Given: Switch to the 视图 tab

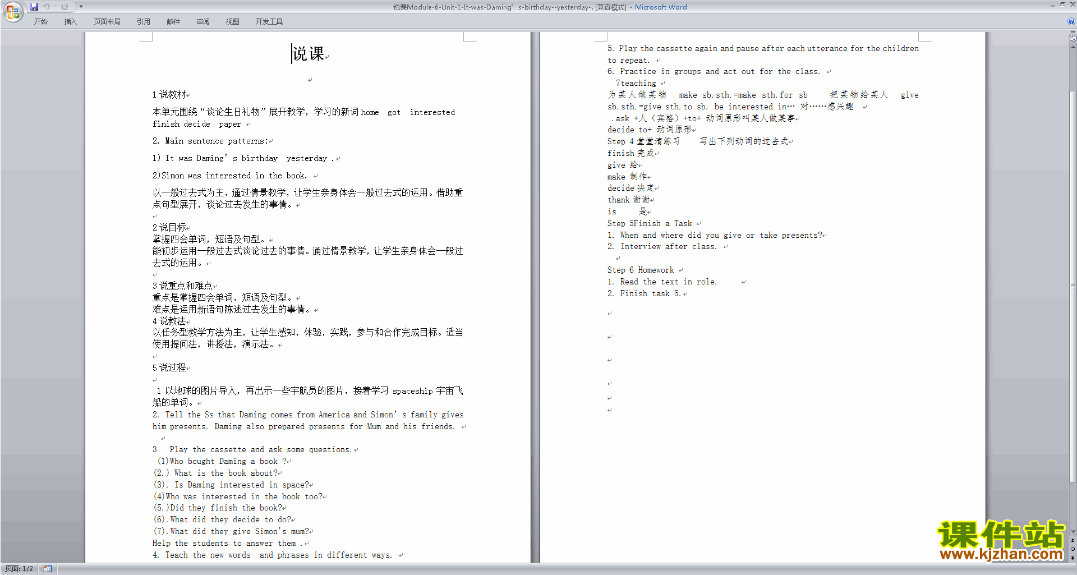Looking at the screenshot, I should 233,22.
